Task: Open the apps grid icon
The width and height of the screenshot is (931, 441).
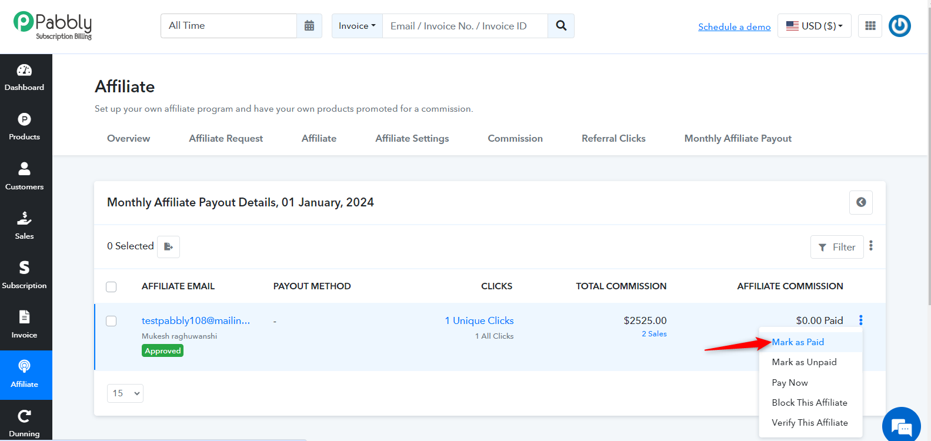Action: [870, 26]
